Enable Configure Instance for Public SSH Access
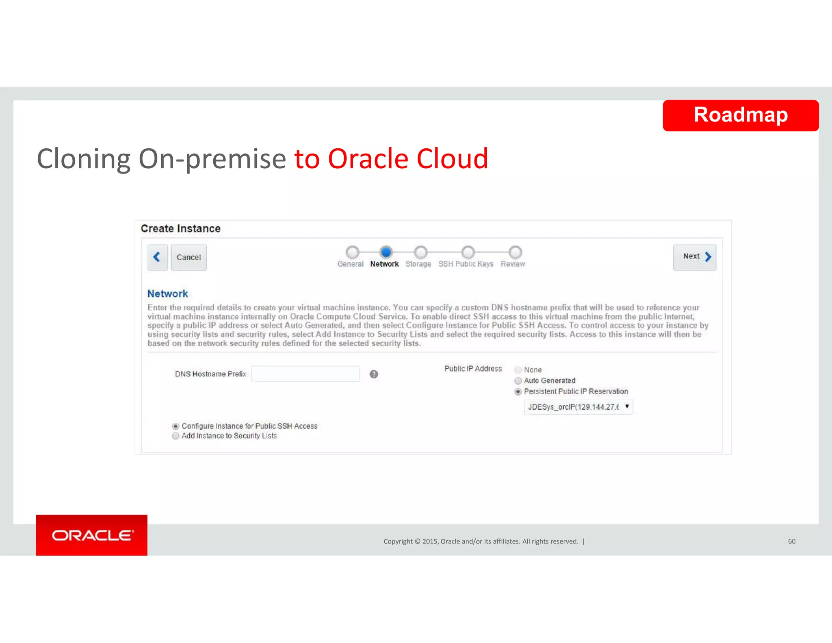Image resolution: width=832 pixels, height=643 pixels. pos(175,426)
